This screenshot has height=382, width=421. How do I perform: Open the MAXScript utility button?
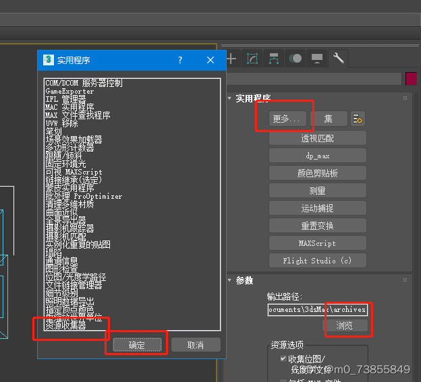(318, 243)
